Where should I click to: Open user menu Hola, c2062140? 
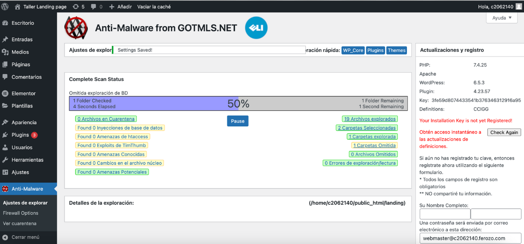click(x=498, y=7)
